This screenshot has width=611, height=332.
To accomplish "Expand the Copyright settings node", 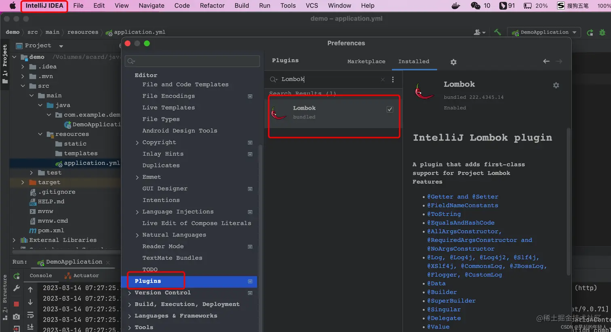I will (137, 143).
